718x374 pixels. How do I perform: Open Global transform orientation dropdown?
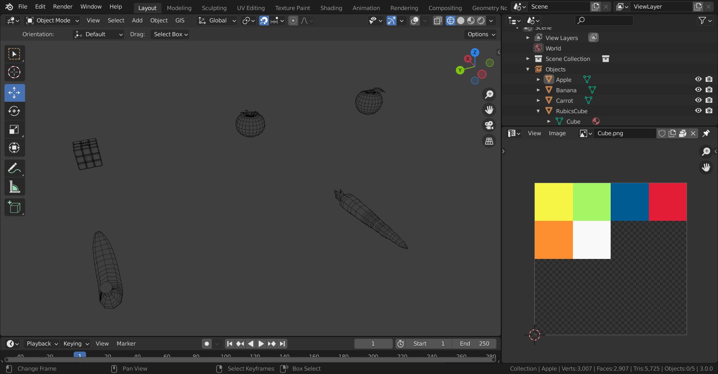pyautogui.click(x=217, y=21)
